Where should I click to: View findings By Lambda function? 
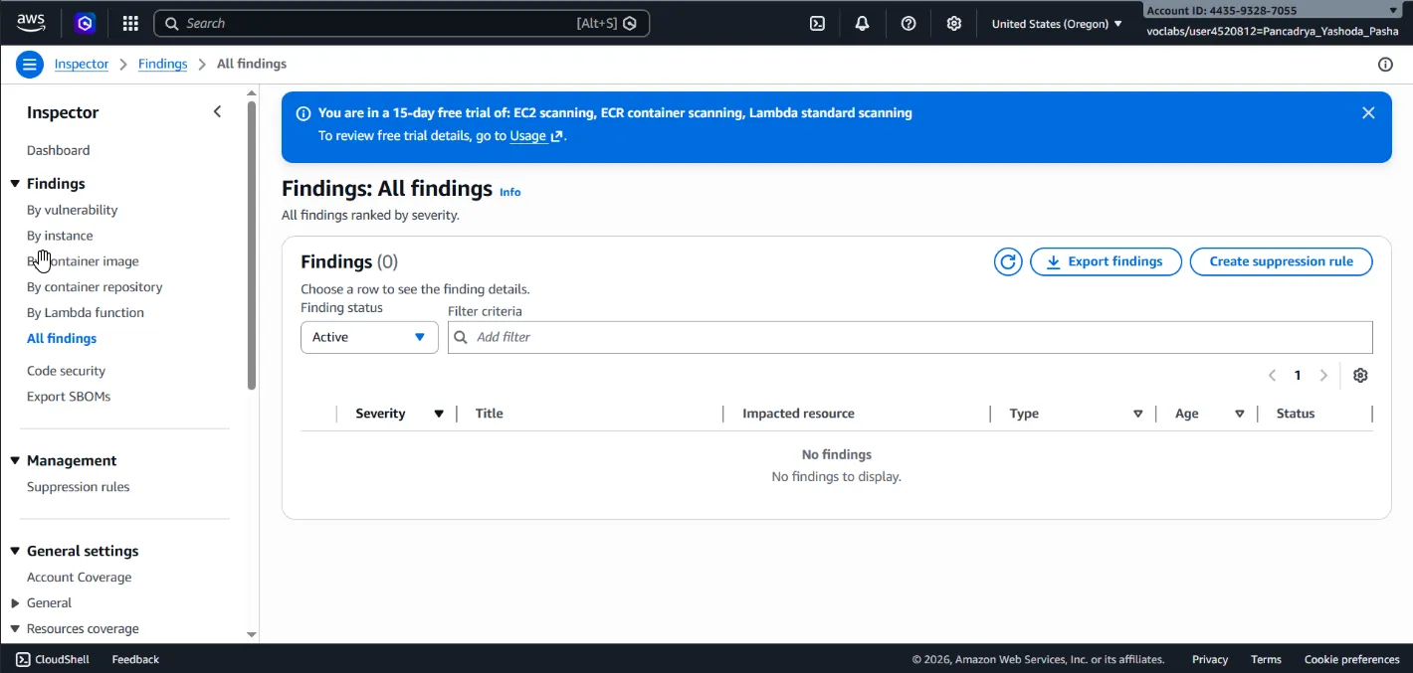86,312
